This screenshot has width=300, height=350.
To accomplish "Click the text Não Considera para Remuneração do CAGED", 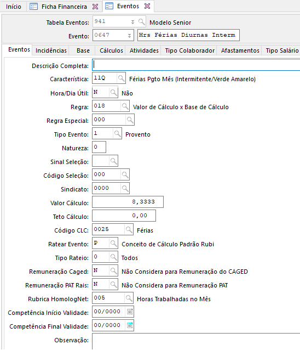I will click(x=184, y=272).
